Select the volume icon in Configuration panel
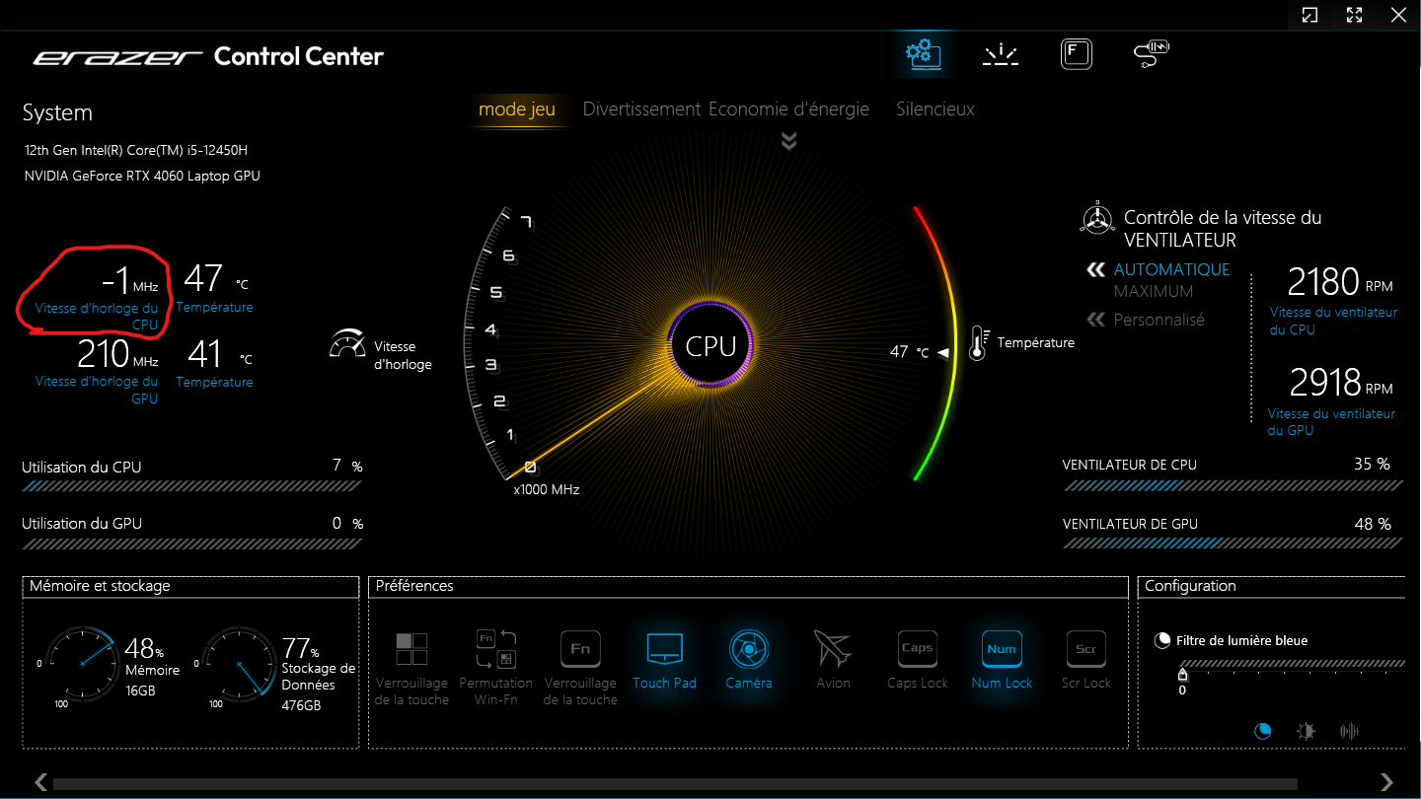 (x=1349, y=731)
